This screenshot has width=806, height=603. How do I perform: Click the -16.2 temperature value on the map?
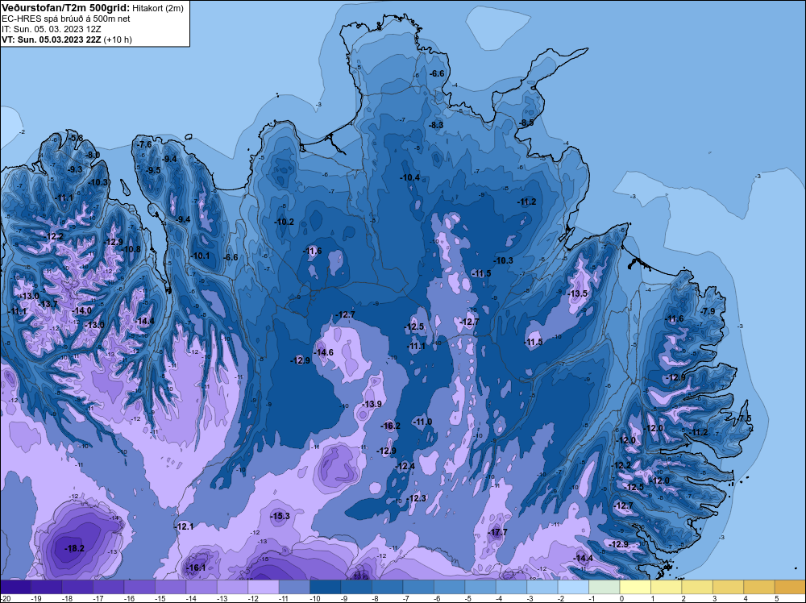click(x=391, y=426)
